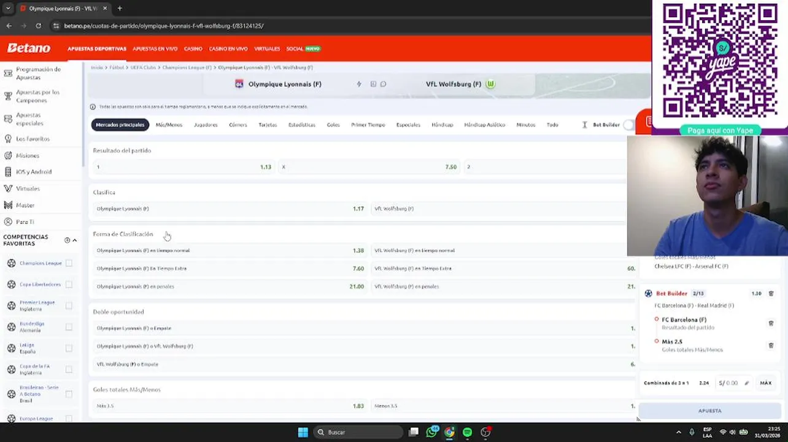Click the MÁX stake button
The image size is (788, 442).
click(765, 383)
